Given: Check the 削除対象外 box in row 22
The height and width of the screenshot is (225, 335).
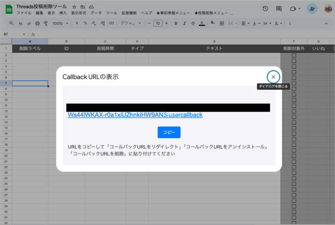Looking at the screenshot, I should click(x=294, y=167).
